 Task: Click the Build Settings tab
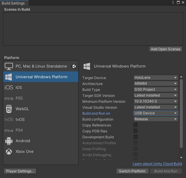click(14, 3)
